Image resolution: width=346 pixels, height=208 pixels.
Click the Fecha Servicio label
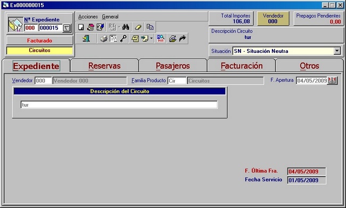point(263,180)
